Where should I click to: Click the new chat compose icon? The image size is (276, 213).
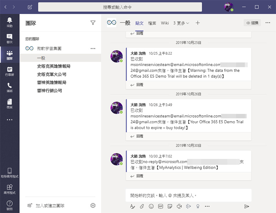pos(30,7)
